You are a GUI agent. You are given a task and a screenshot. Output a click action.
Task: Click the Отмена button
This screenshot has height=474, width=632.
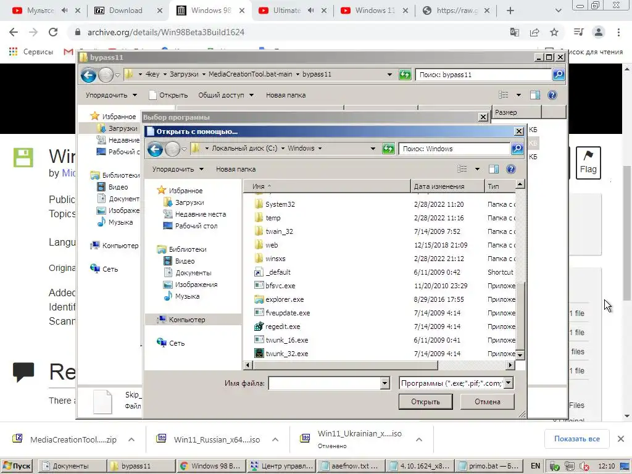(x=488, y=402)
